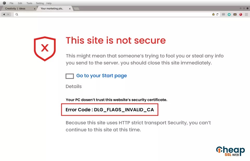Open the browser hamburger menu

pos(246,15)
